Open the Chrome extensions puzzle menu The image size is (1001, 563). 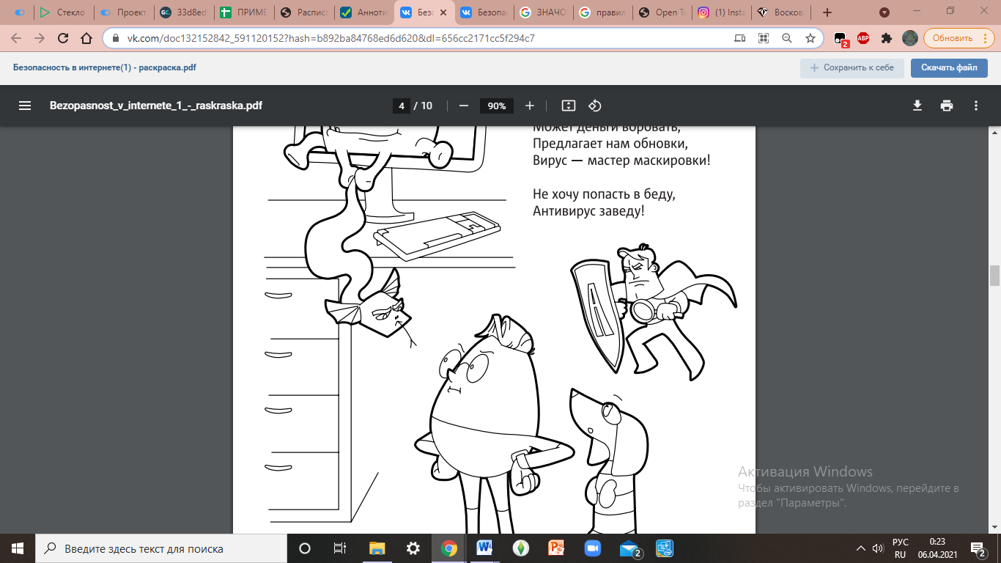pyautogui.click(x=887, y=38)
